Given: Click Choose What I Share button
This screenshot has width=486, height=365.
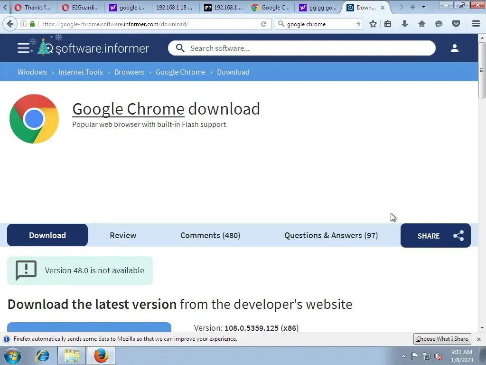Looking at the screenshot, I should [442, 339].
